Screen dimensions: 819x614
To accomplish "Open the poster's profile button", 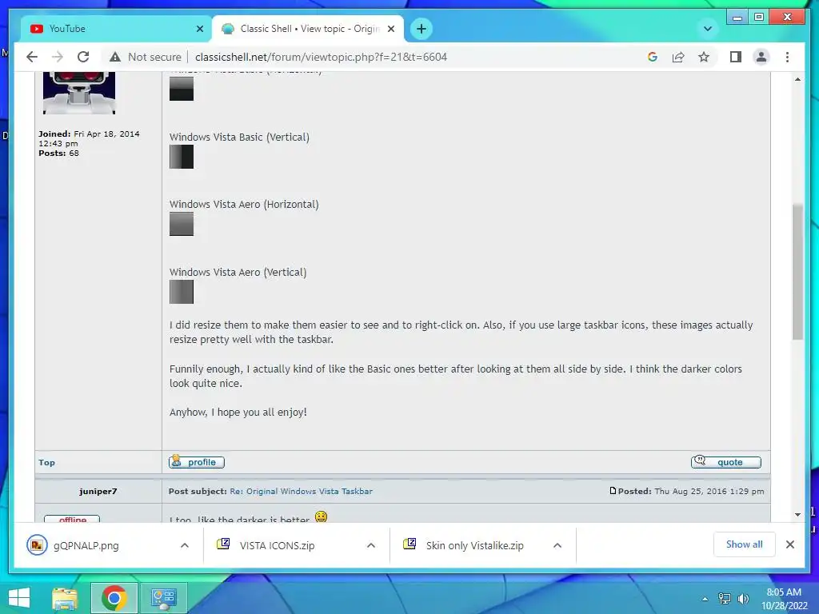I will (197, 462).
